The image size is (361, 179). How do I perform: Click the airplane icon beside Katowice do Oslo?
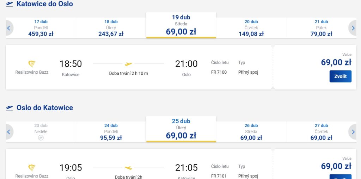[10, 4]
